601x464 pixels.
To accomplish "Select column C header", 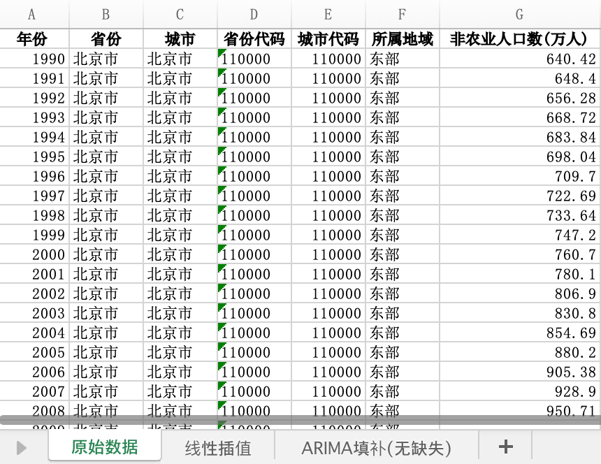I will tap(180, 14).
